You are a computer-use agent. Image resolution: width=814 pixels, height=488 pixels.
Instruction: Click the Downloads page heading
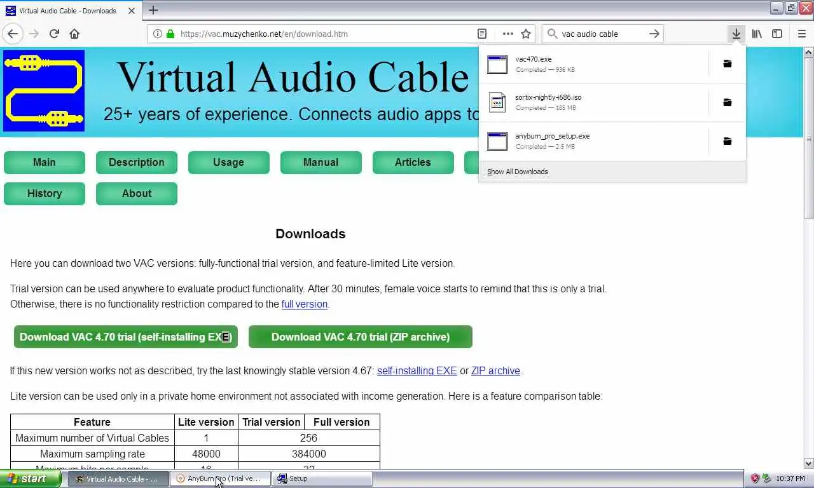tap(310, 234)
